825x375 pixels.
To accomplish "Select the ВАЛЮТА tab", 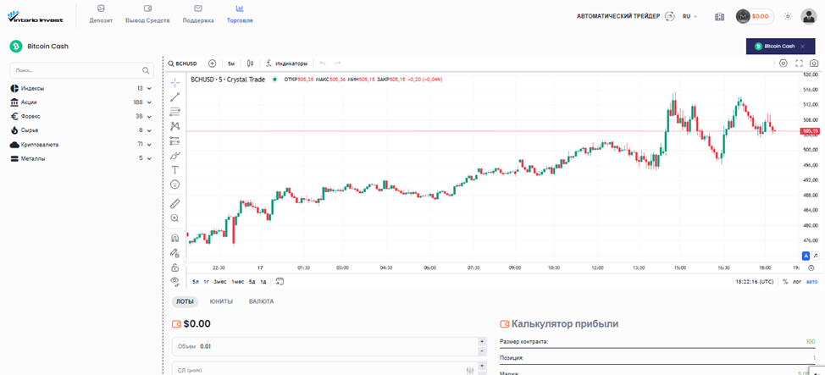I will pyautogui.click(x=261, y=301).
